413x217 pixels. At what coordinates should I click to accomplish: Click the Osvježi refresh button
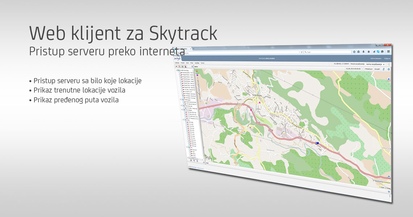pyautogui.click(x=377, y=69)
